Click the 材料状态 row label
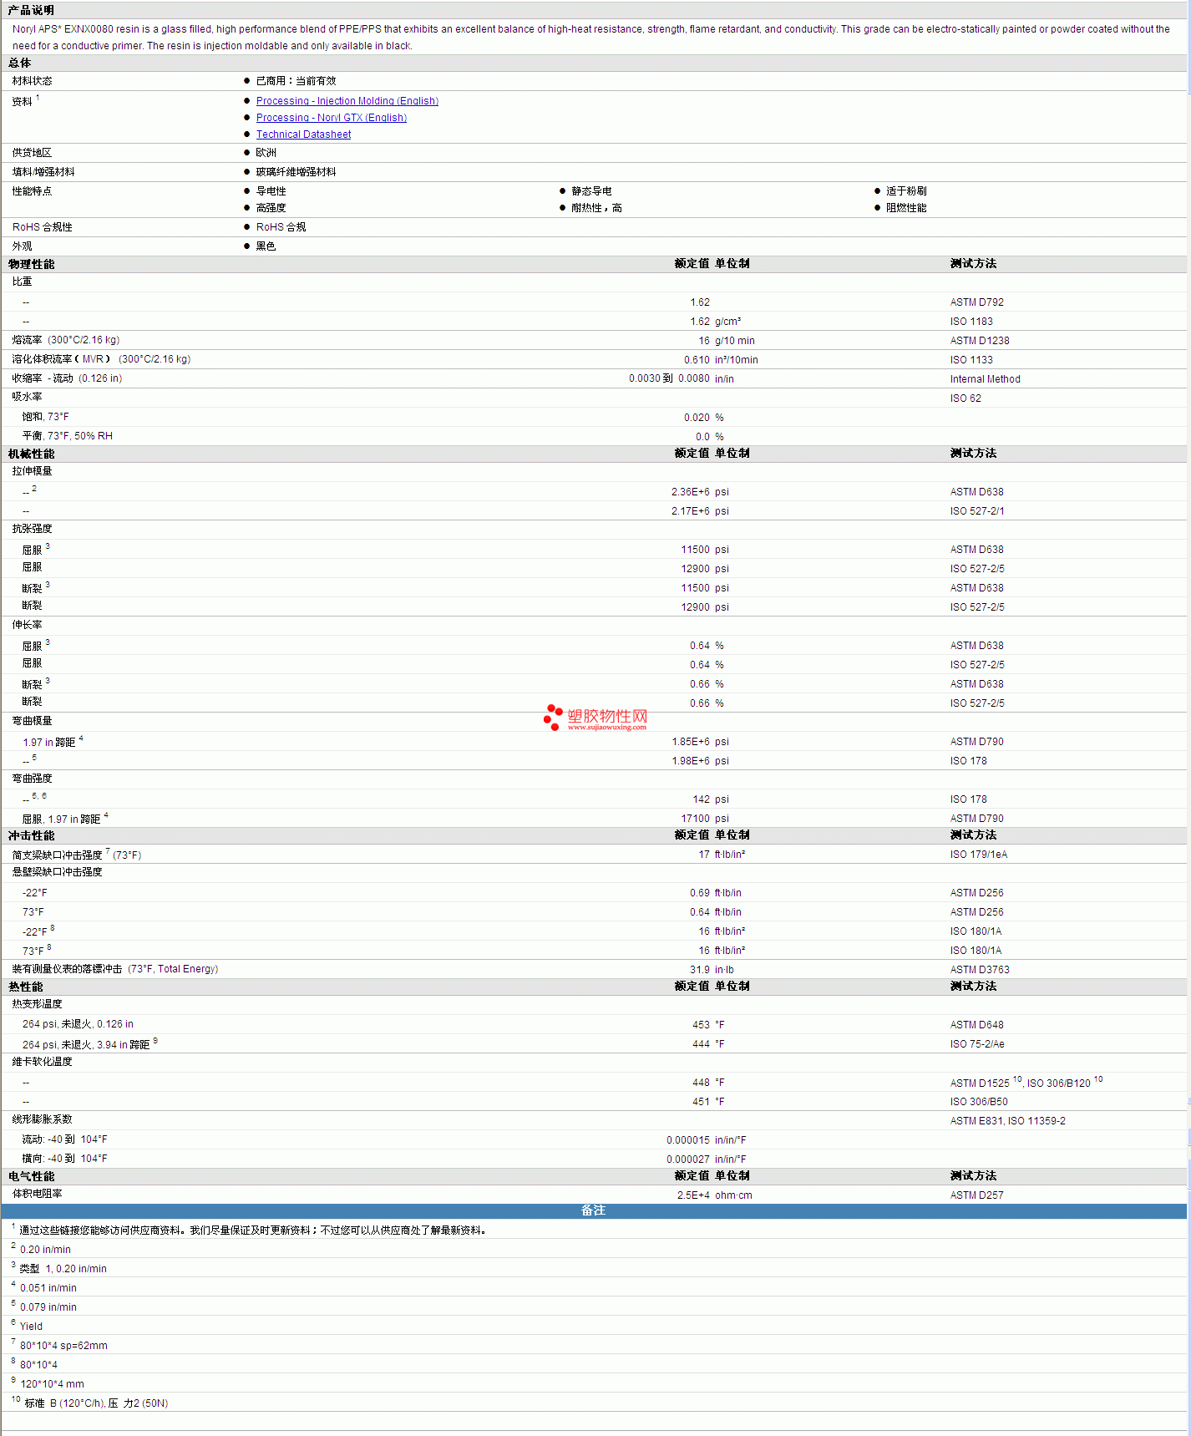 pos(32,81)
